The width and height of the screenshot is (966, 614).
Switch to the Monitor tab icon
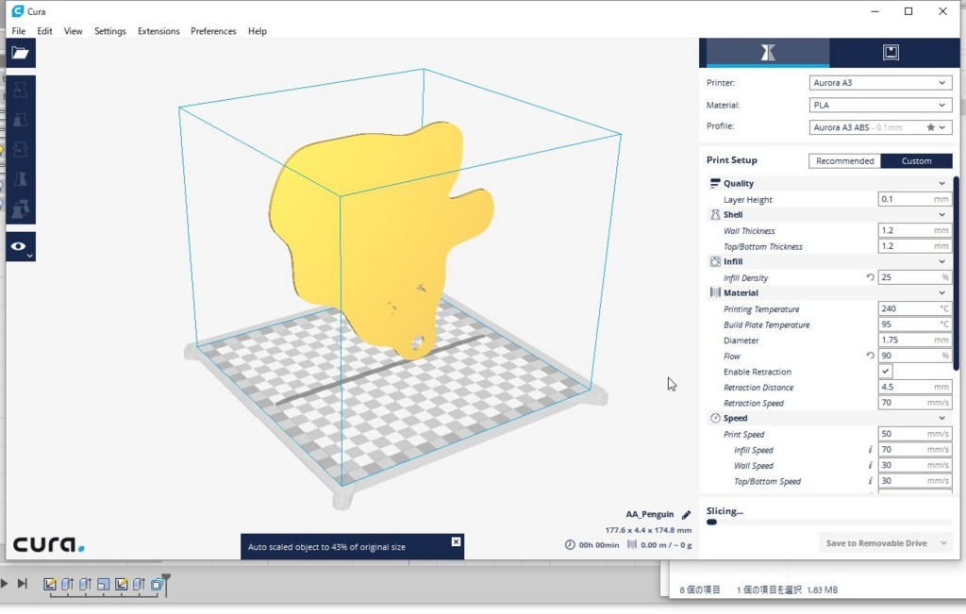(891, 53)
